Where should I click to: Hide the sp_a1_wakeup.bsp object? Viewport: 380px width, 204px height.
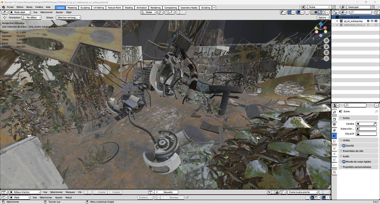pyautogui.click(x=372, y=21)
